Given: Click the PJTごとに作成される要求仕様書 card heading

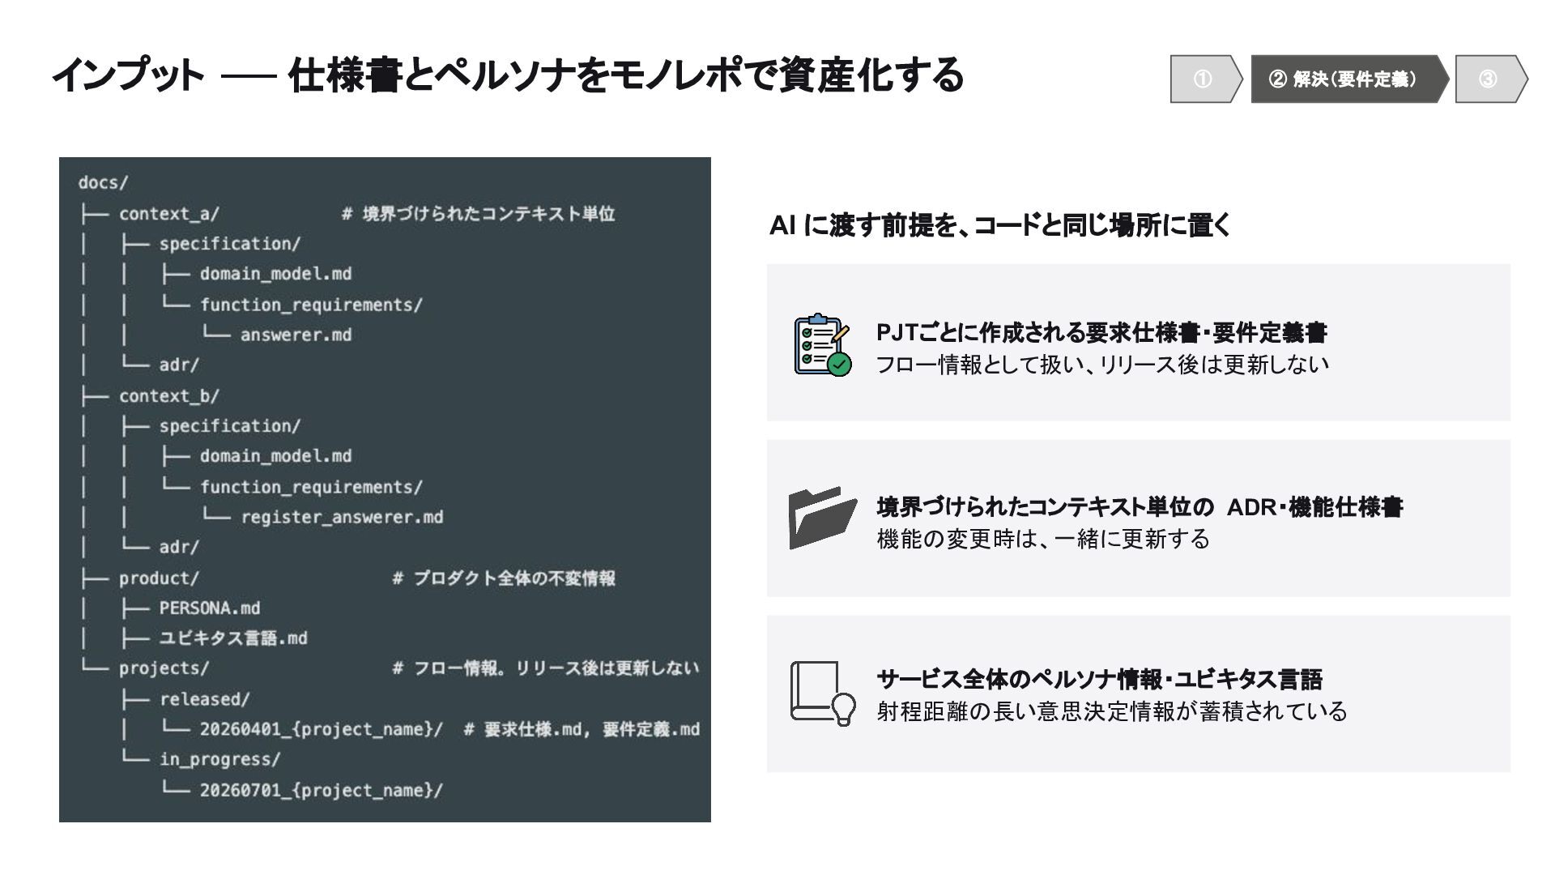Looking at the screenshot, I should click(1101, 332).
